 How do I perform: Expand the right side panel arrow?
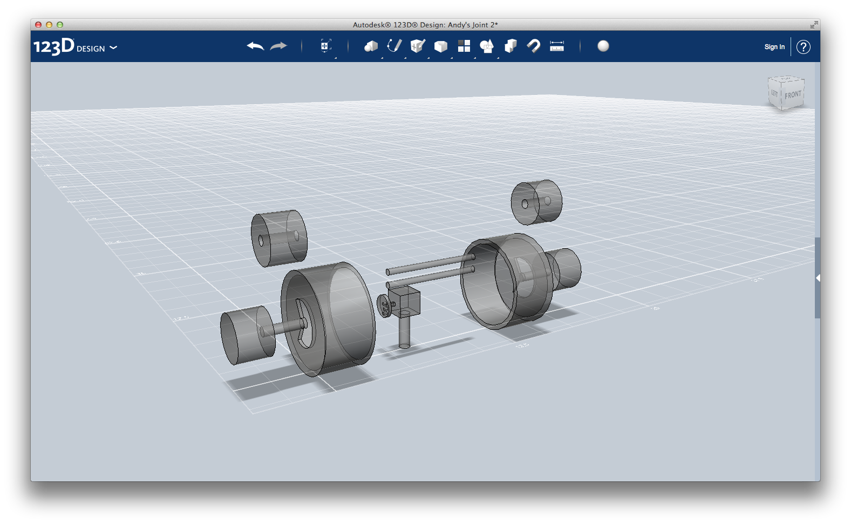818,278
